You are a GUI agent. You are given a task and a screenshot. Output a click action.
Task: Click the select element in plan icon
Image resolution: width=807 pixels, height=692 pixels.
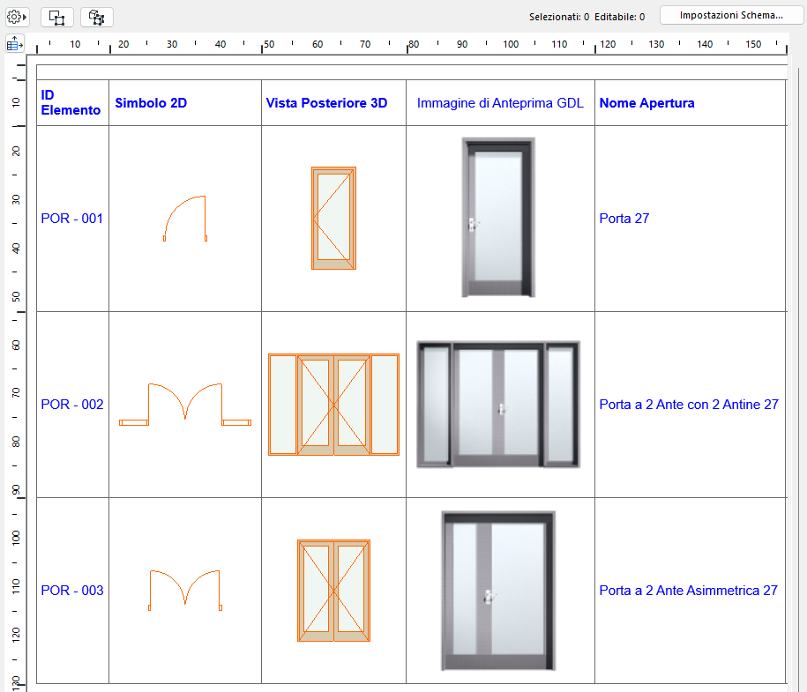click(x=56, y=18)
